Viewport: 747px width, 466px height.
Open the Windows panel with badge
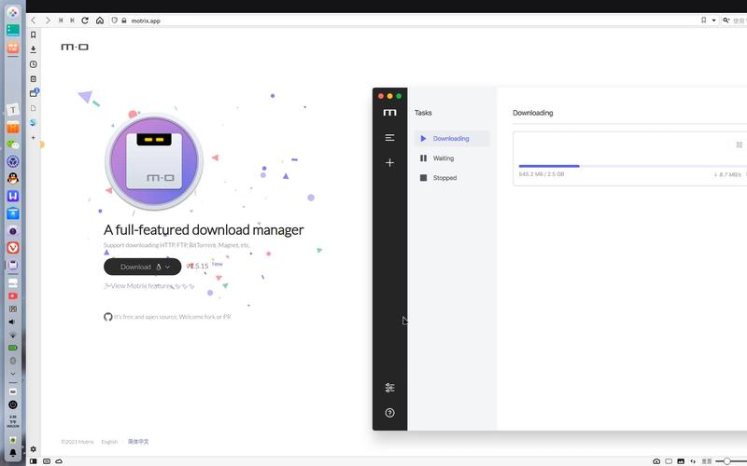pos(34,92)
